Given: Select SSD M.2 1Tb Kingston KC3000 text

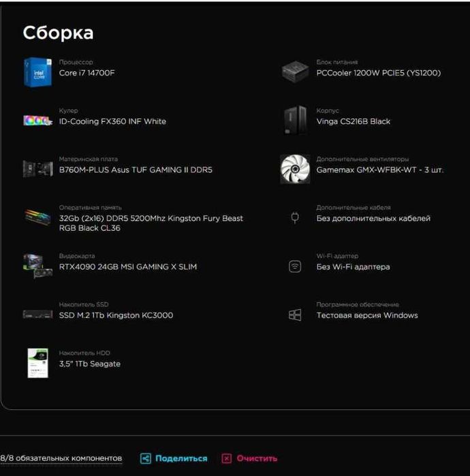Looking at the screenshot, I should pyautogui.click(x=116, y=315).
